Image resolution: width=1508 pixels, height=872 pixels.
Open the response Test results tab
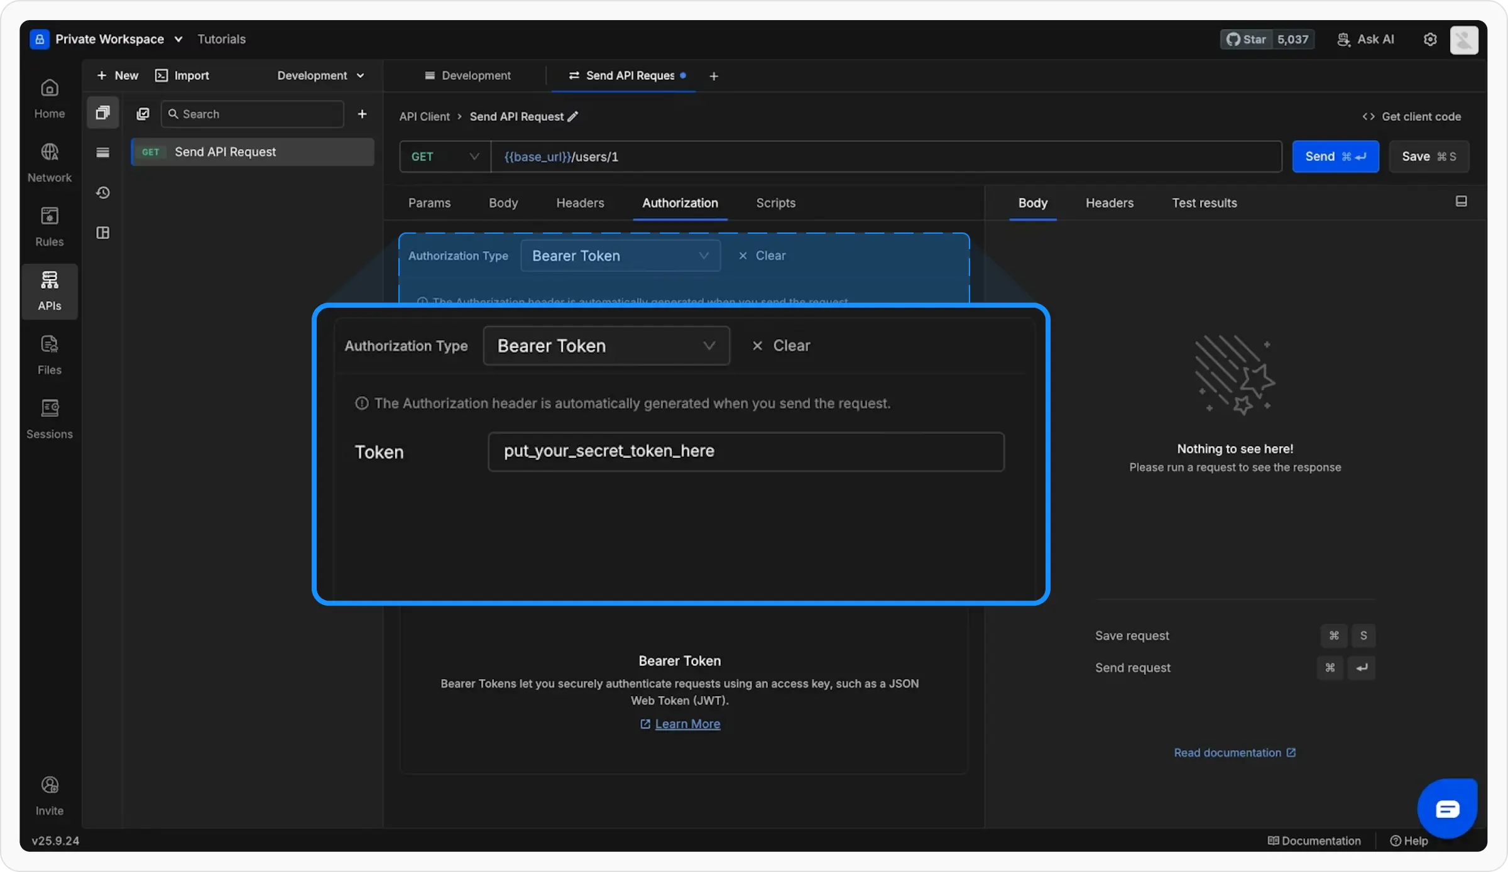[1204, 203]
